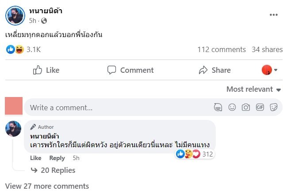
Task: Click the public globe audience icon
Action: (44, 21)
